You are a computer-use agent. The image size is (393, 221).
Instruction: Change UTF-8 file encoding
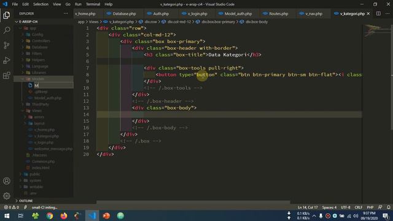pyautogui.click(x=345, y=207)
